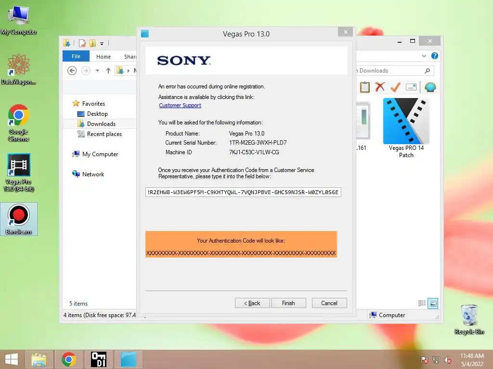493x369 pixels.
Task: Click the muted volume tray icon
Action: (448, 360)
